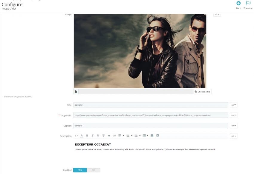Click the slide image preview
This screenshot has width=254, height=174.
[x=140, y=51]
